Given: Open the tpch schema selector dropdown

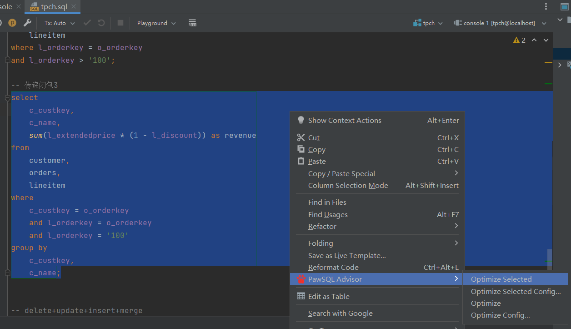Looking at the screenshot, I should [428, 23].
